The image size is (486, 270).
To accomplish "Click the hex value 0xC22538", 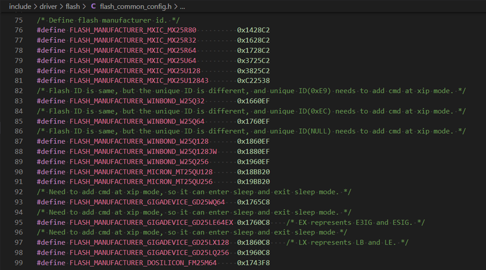I will (x=253, y=80).
